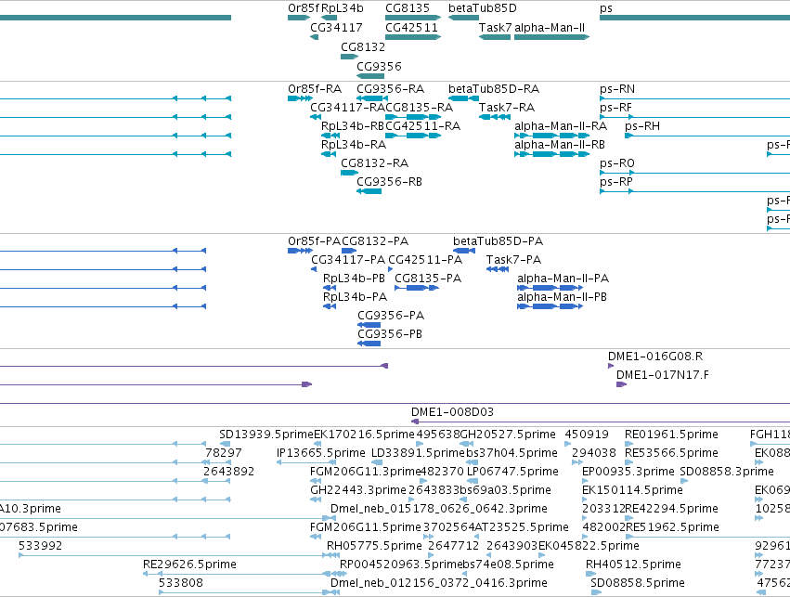Open EST GH20527.5prime

508,435
